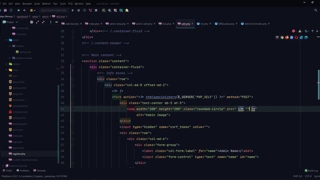Image resolution: width=320 pixels, height=180 pixels.
Task: Click the Stop square button in the toolbar
Action: point(96,10)
